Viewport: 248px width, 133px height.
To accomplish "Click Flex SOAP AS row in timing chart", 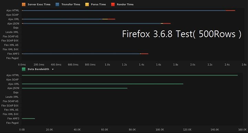I will click(11, 37).
